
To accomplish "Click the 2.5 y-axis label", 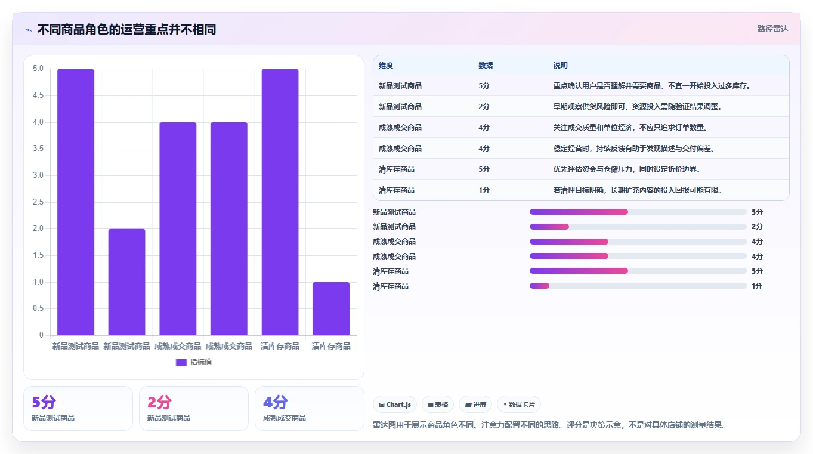I will click(38, 202).
